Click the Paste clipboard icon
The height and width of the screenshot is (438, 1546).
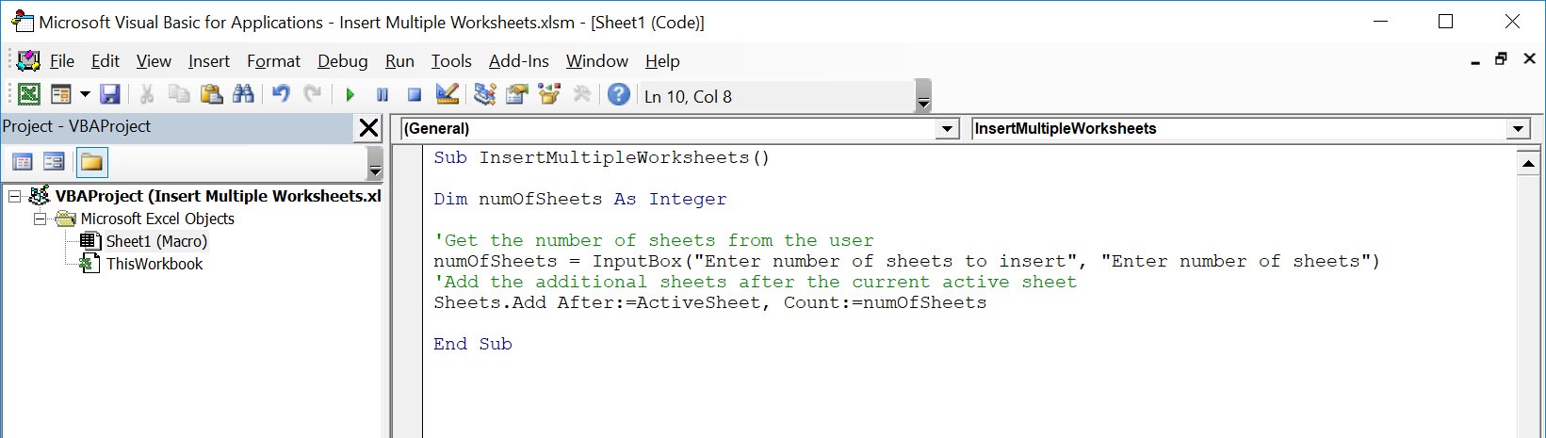coord(211,94)
